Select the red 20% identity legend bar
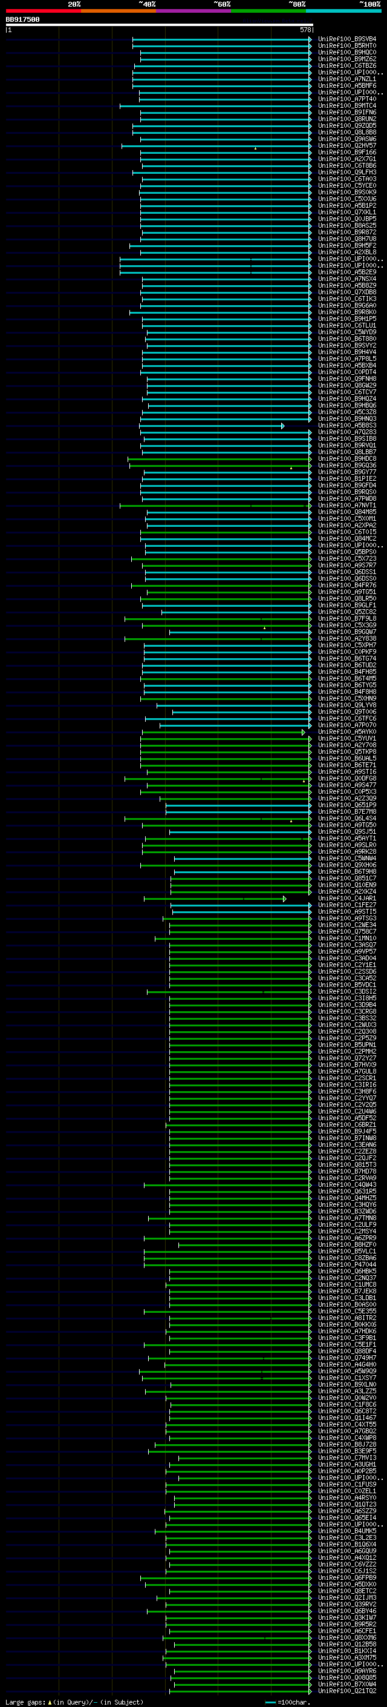387x1707 pixels. click(x=43, y=11)
